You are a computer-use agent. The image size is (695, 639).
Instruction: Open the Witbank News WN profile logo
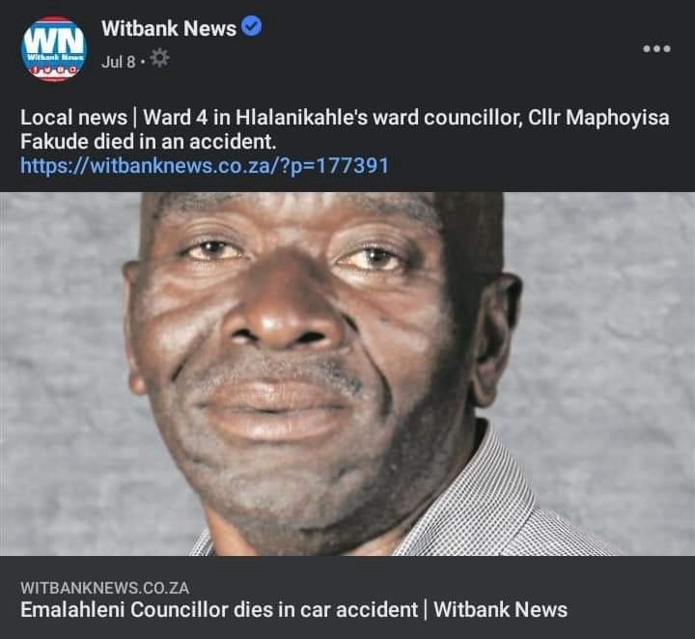pos(54,48)
